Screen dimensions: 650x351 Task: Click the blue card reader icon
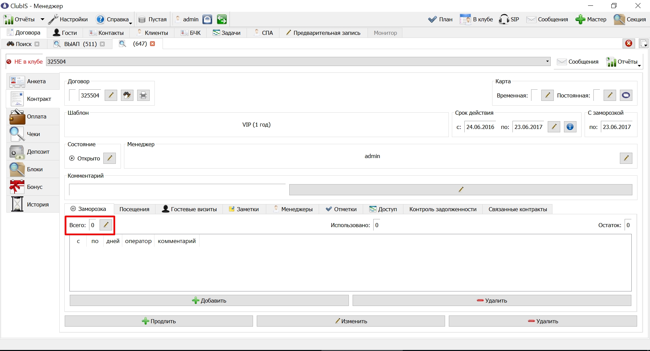(x=626, y=95)
